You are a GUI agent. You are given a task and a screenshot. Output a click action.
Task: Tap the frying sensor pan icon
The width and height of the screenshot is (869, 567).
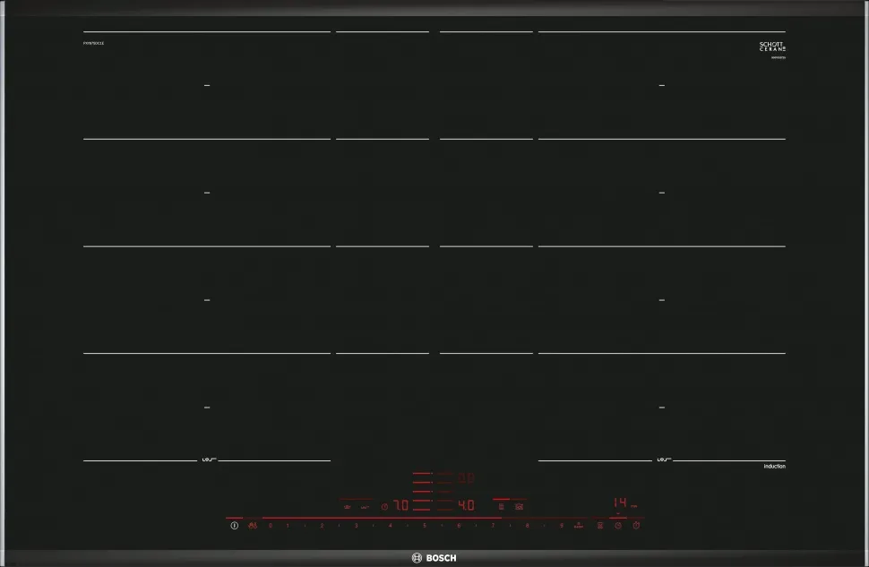point(599,526)
